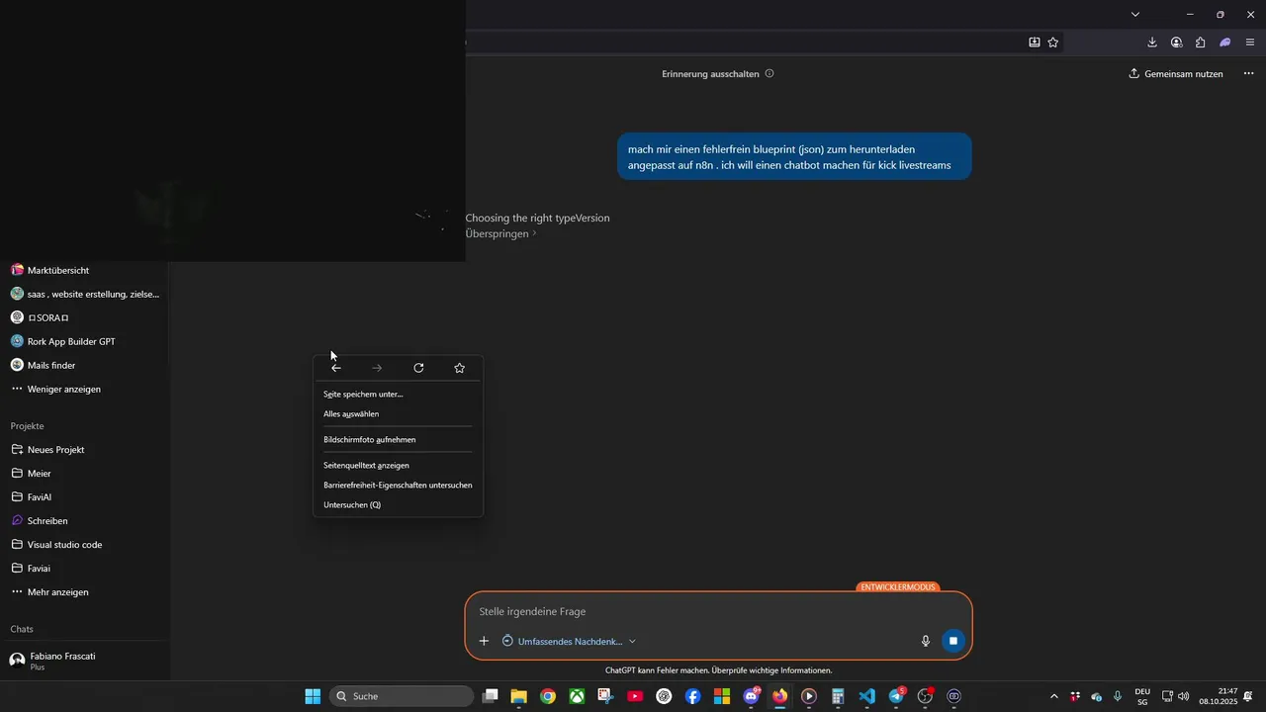Click the 'Gemeinsam nutzen' share button
1266x712 pixels.
(x=1176, y=74)
